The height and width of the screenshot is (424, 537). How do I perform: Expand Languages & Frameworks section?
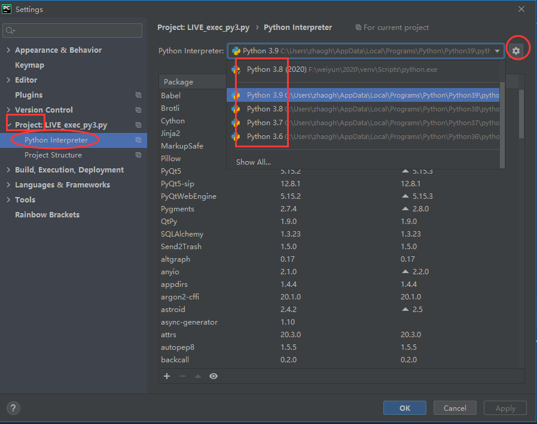pos(8,185)
